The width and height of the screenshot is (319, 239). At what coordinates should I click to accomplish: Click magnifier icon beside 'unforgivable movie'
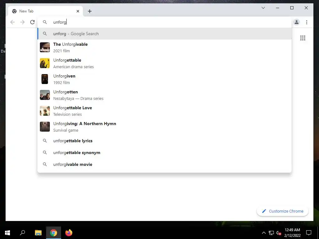tap(45, 164)
